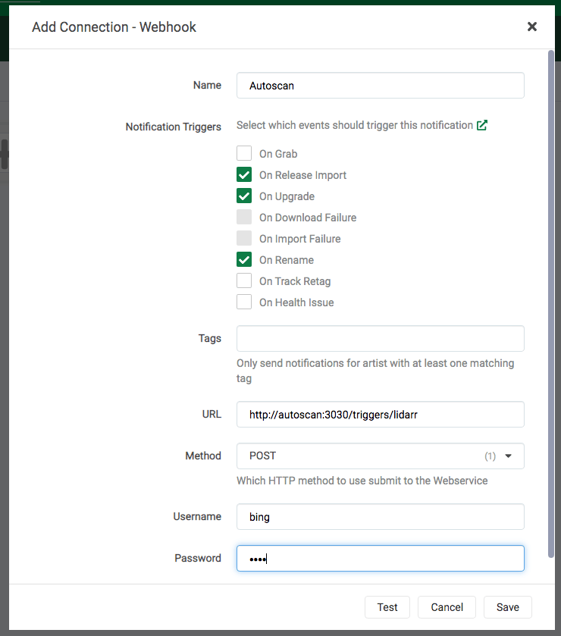
Task: Click the Cancel button
Action: [x=447, y=607]
